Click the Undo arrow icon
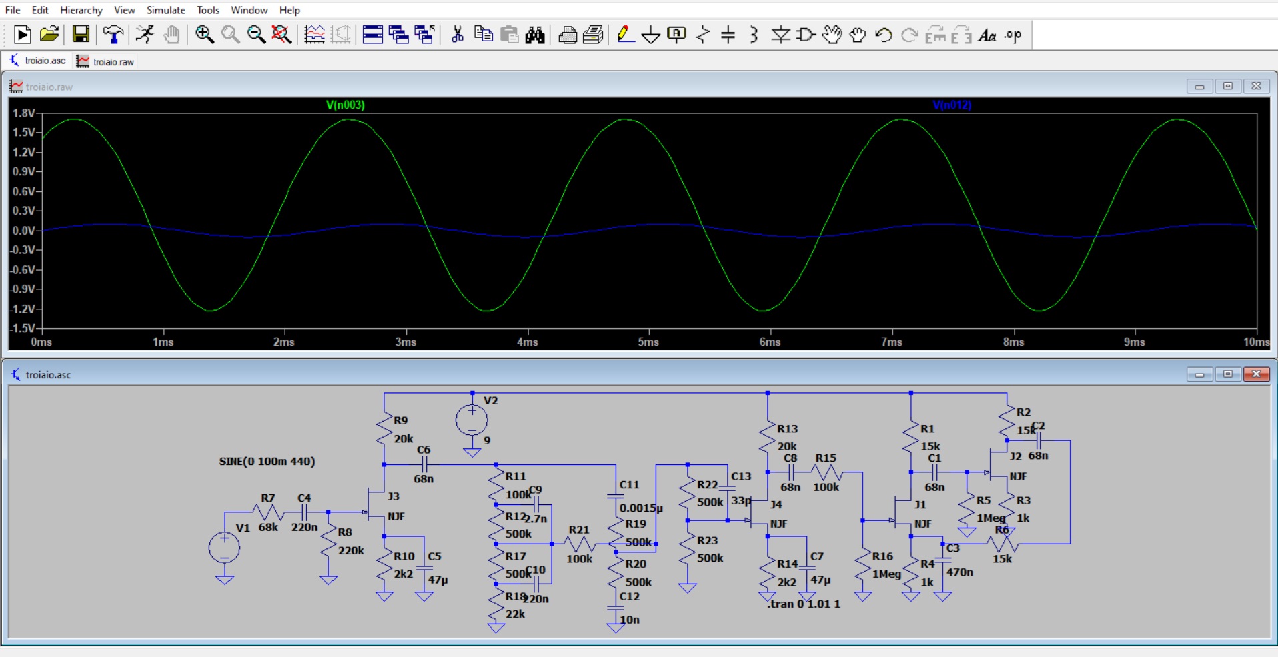The width and height of the screenshot is (1278, 657). tap(884, 35)
